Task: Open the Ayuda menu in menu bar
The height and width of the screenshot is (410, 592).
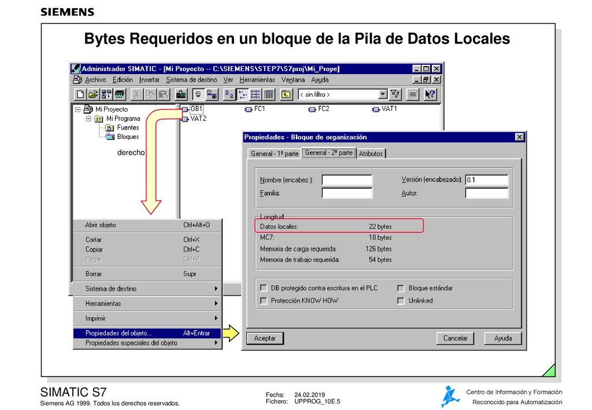Action: coord(320,80)
